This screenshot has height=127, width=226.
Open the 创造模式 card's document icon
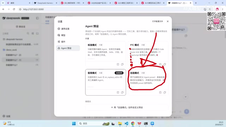pyautogui.click(x=160, y=92)
